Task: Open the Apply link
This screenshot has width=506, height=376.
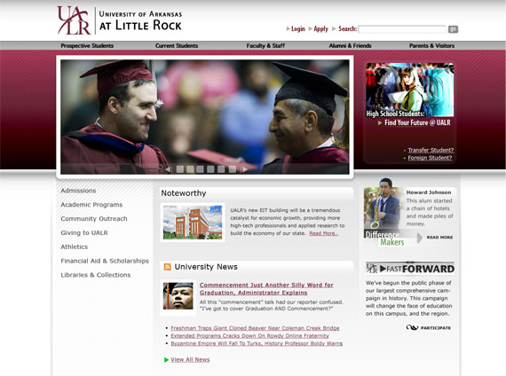Action: [320, 29]
